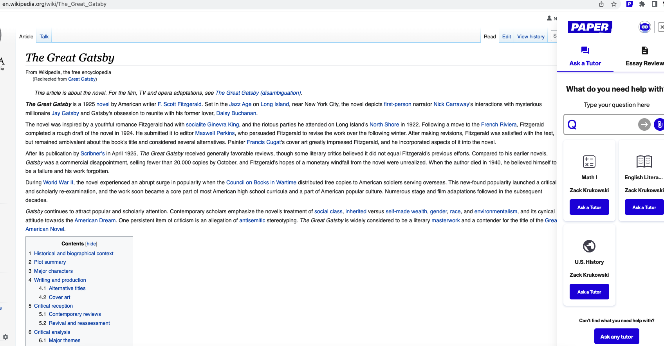Image resolution: width=664 pixels, height=346 pixels.
Task: Close the Paper side panel
Action: pos(661,27)
